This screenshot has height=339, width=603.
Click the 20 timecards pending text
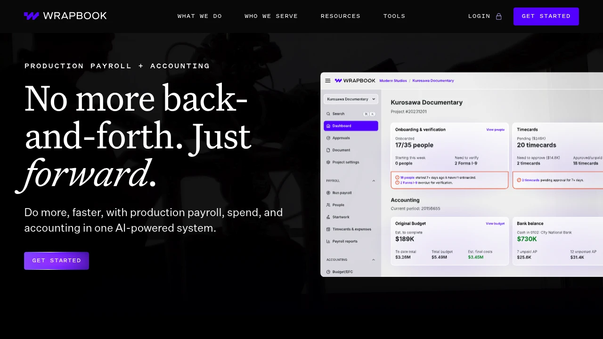point(537,145)
